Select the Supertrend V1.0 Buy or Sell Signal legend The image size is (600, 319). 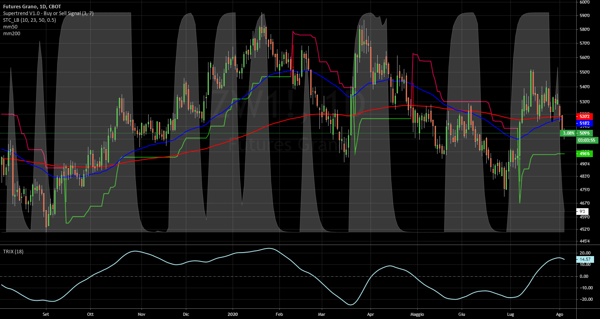click(x=48, y=13)
